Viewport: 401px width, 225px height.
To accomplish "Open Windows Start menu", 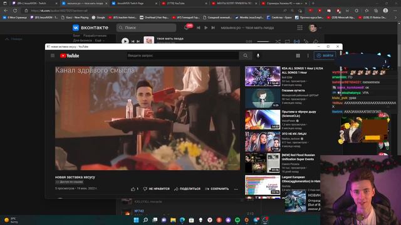I will tap(137, 220).
